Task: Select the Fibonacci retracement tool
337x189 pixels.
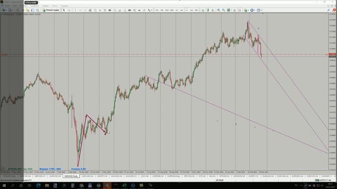Action: coord(95,10)
